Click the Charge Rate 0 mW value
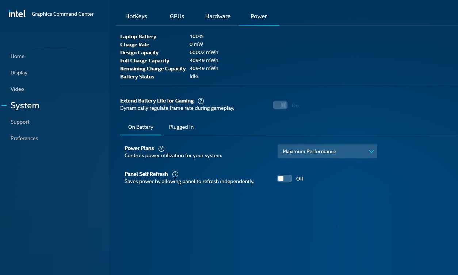 pyautogui.click(x=196, y=44)
